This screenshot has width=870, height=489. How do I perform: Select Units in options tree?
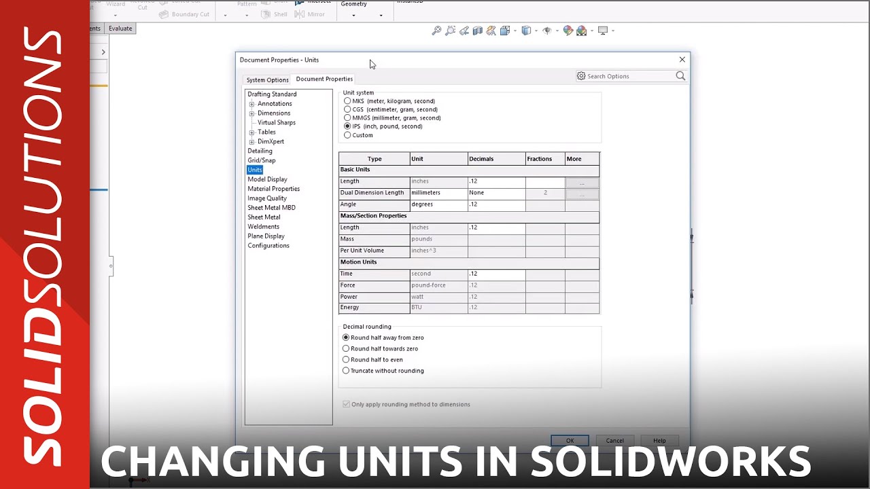[x=255, y=170]
